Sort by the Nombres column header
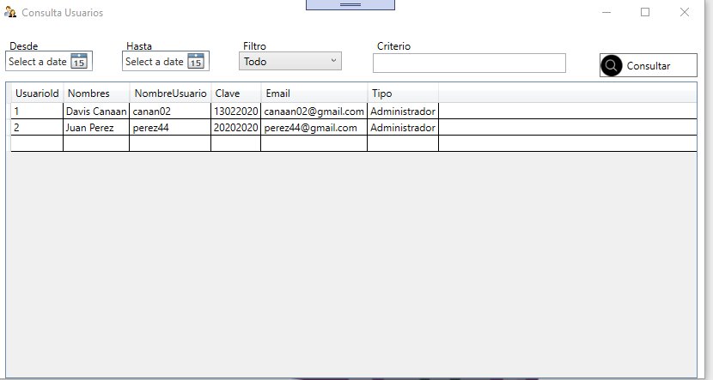The height and width of the screenshot is (380, 713). tap(96, 93)
